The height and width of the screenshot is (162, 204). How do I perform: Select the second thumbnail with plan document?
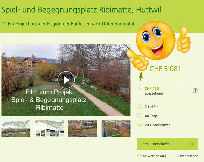pyautogui.click(x=49, y=129)
